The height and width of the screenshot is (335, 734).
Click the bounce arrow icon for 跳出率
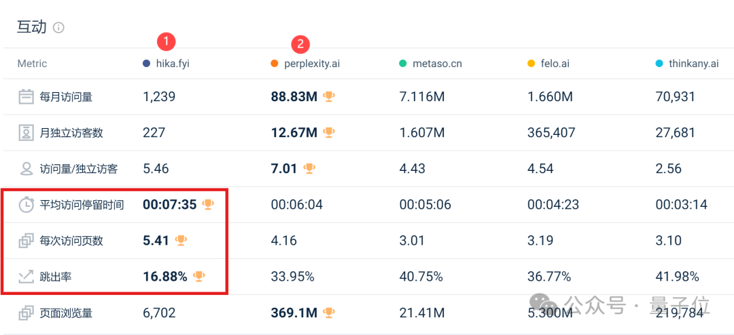pyautogui.click(x=27, y=277)
